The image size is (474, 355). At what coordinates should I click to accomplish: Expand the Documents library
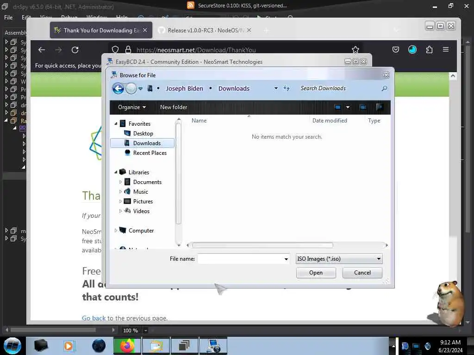click(120, 182)
